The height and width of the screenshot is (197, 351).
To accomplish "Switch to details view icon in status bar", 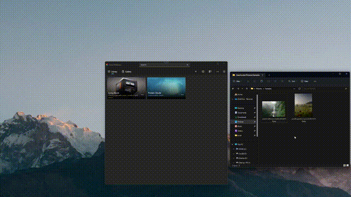I will pyautogui.click(x=344, y=165).
